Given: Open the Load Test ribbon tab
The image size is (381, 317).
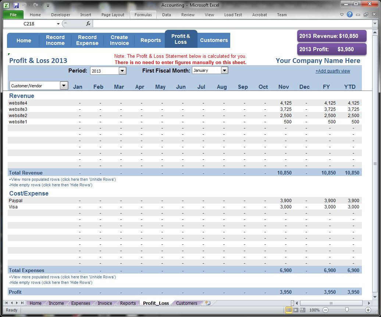Looking at the screenshot, I should click(x=233, y=15).
